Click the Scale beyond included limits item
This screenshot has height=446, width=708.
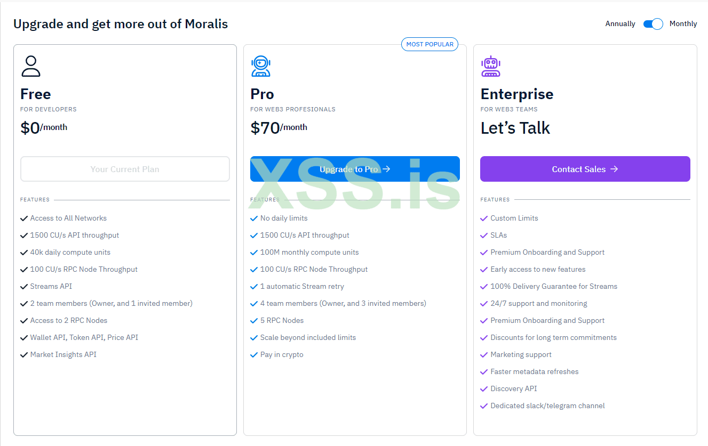point(308,338)
